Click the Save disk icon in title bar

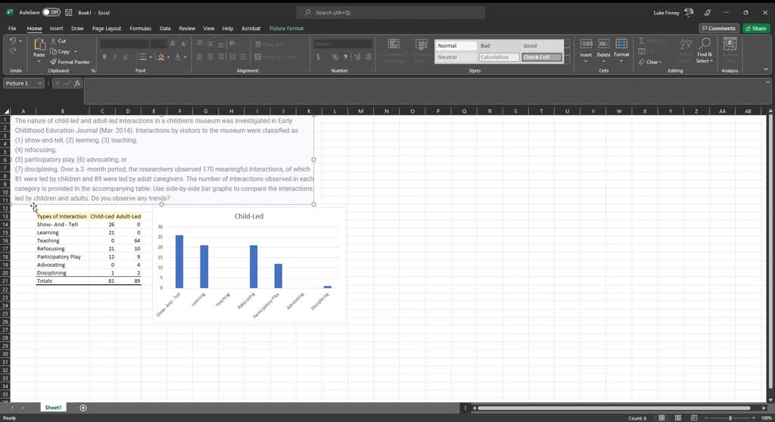68,12
